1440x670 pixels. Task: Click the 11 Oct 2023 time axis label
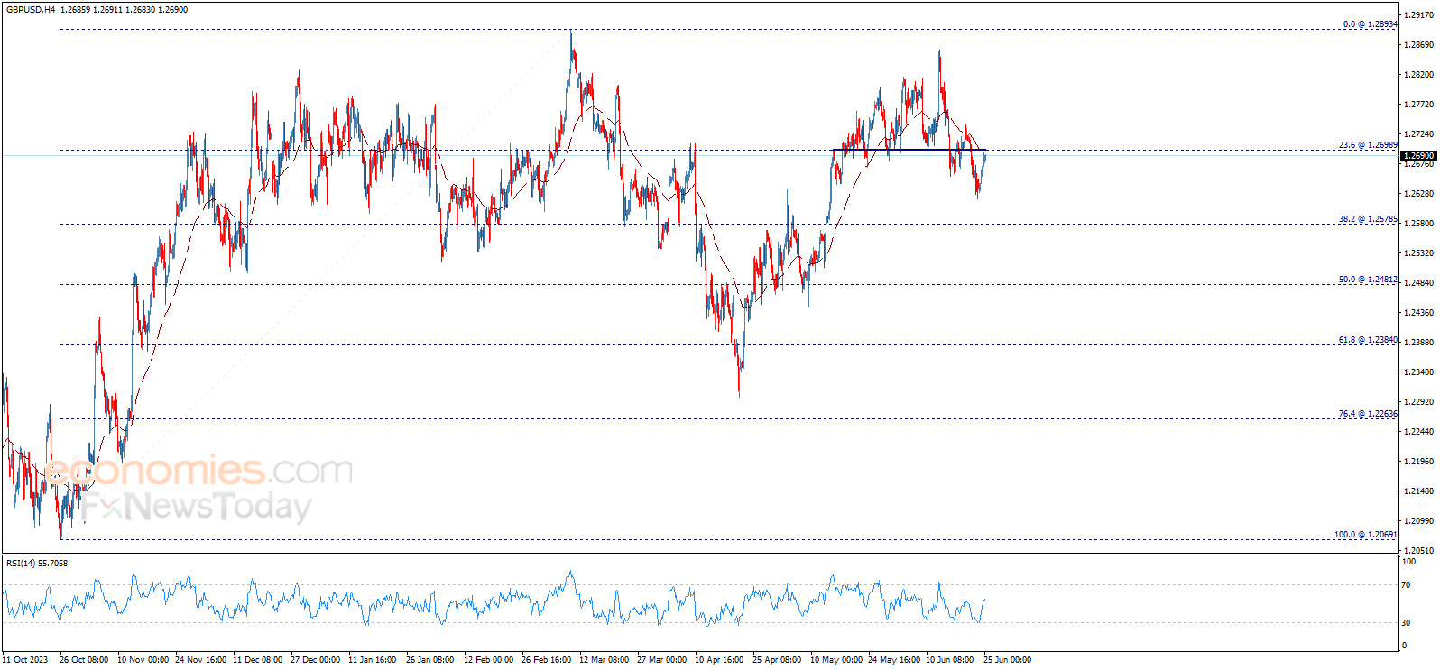(x=25, y=660)
